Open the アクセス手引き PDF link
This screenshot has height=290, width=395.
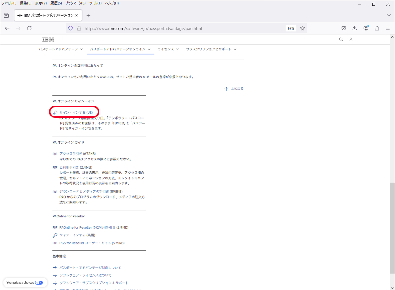71,154
